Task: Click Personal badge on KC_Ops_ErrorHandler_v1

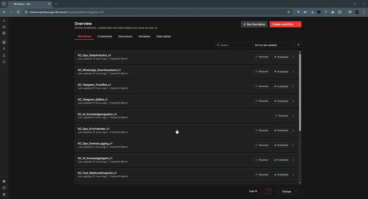Action: tap(262, 130)
